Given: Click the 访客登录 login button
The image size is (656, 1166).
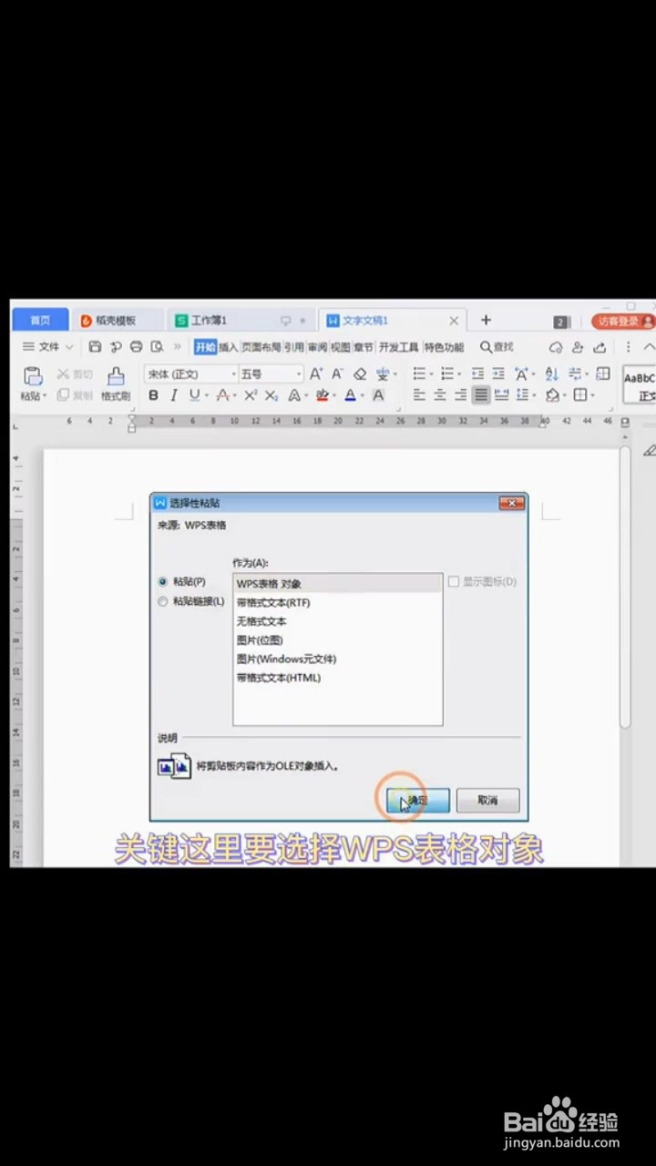Looking at the screenshot, I should tap(622, 322).
